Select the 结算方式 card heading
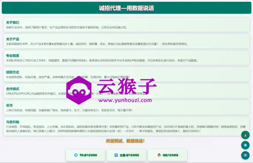 point(13,72)
